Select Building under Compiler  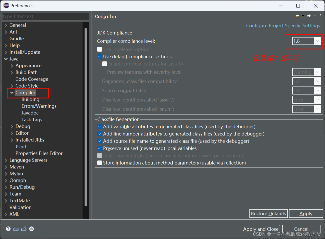(31, 99)
